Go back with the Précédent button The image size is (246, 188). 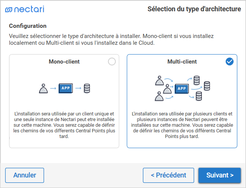168,175
